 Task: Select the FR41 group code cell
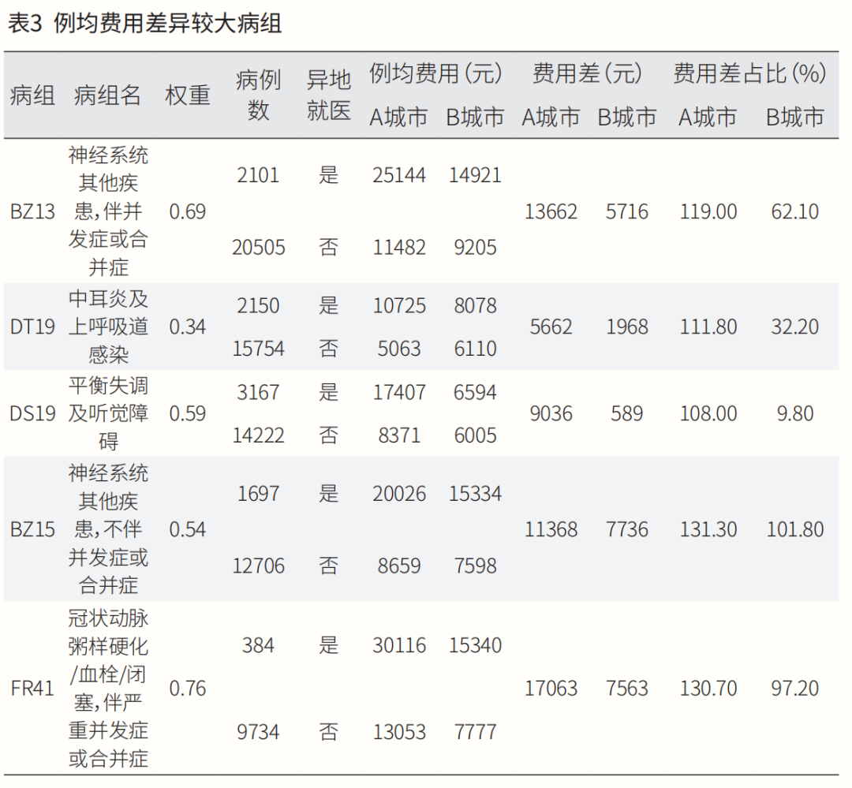33,689
